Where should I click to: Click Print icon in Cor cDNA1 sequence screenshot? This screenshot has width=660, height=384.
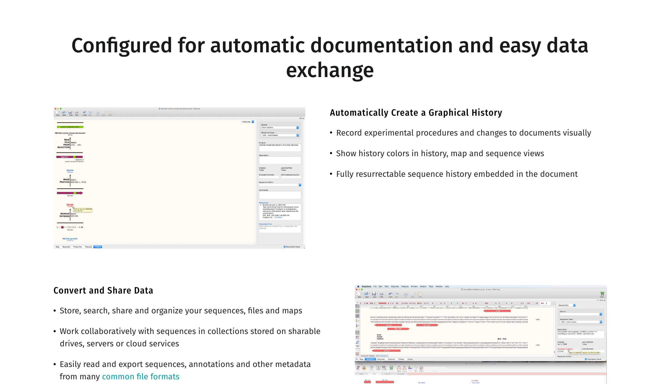381,294
